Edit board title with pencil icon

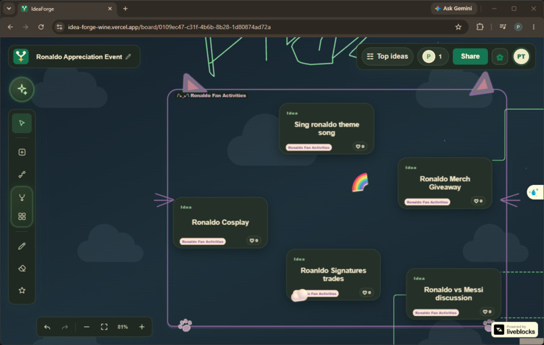pos(128,57)
